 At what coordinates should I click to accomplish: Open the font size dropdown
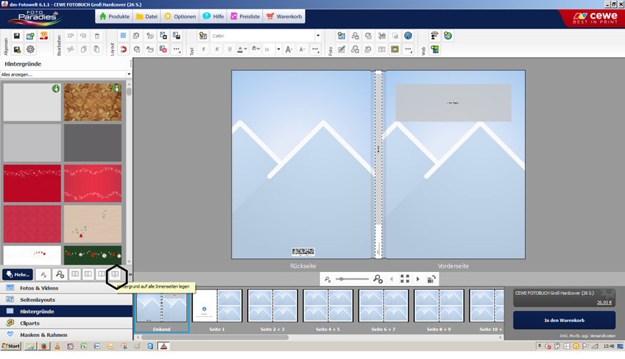pos(278,49)
